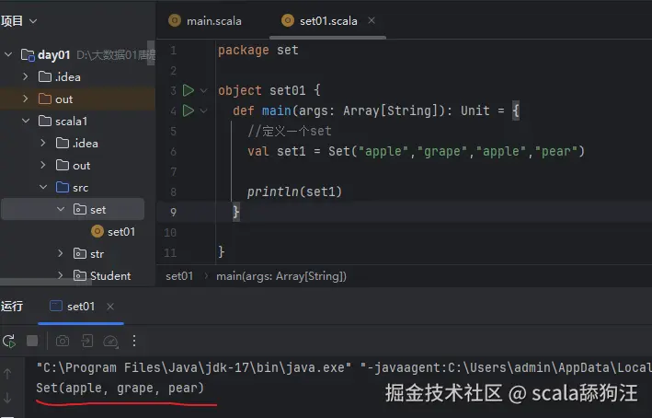The width and height of the screenshot is (652, 418).
Task: Click the set01.scala tab file icon
Action: tap(288, 20)
